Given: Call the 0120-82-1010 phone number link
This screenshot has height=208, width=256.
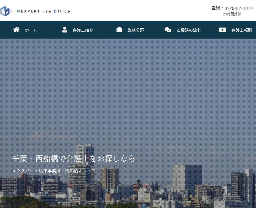Looking at the screenshot, I should point(238,8).
